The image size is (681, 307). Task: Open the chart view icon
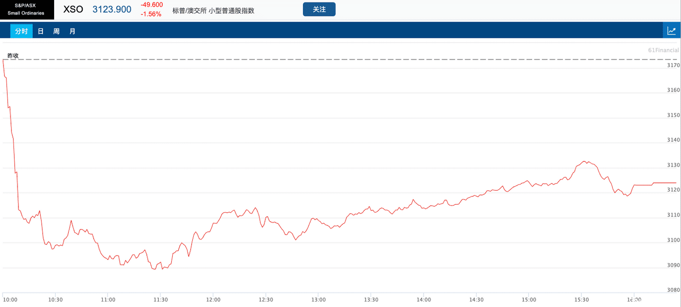coord(671,30)
